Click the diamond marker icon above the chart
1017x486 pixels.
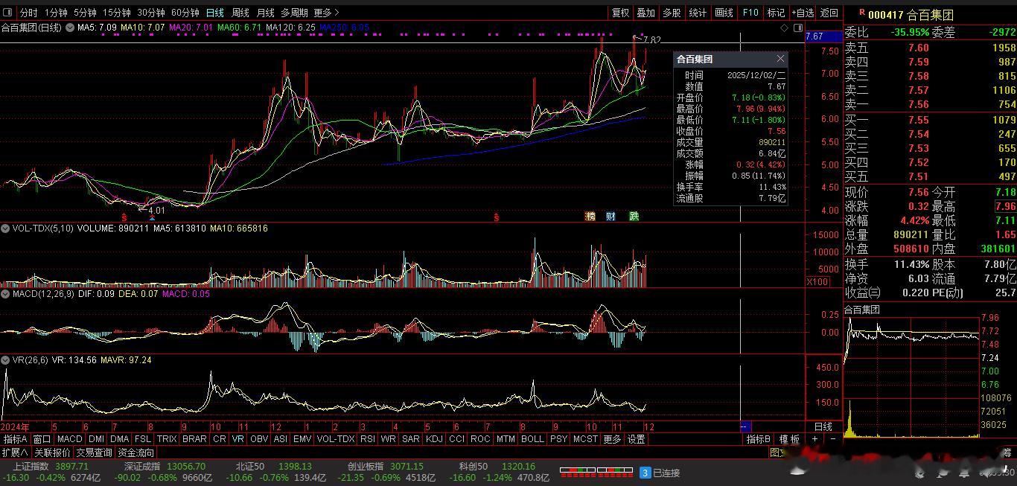784,28
